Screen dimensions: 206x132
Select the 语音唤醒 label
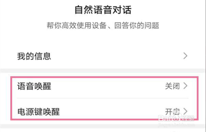point(34,86)
